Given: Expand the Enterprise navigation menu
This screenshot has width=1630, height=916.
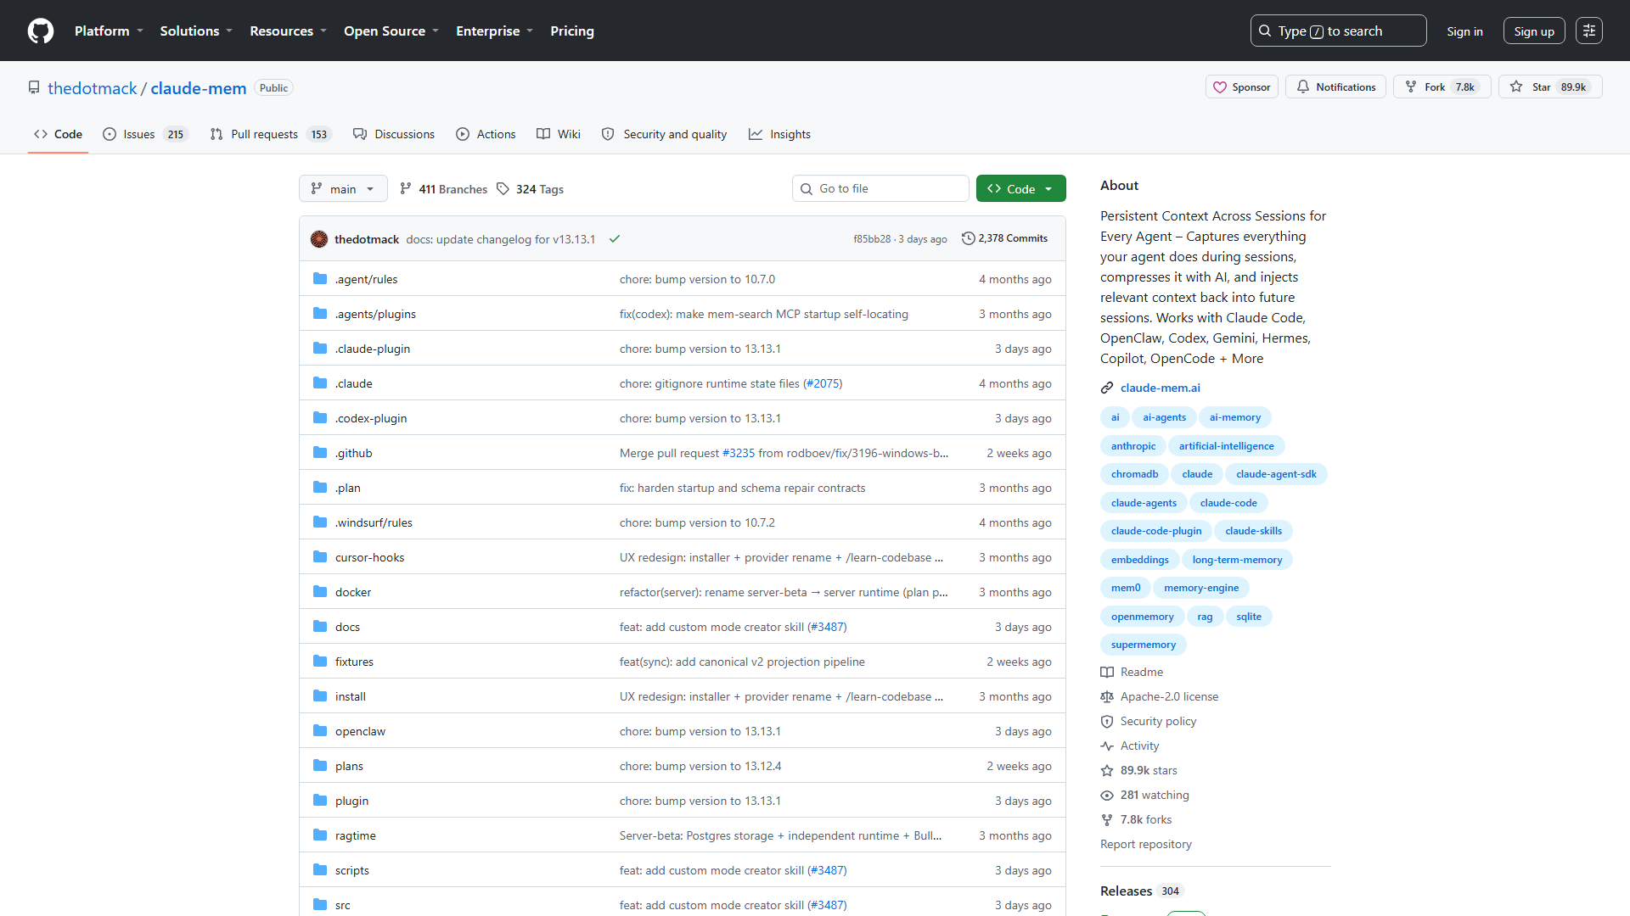Looking at the screenshot, I should [x=494, y=31].
